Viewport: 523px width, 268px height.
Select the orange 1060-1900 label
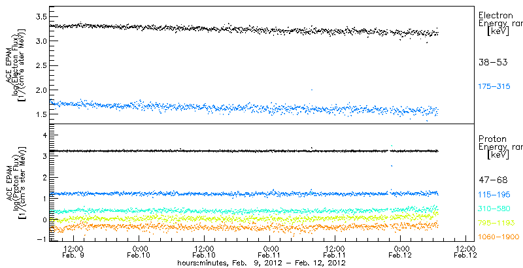(499, 237)
